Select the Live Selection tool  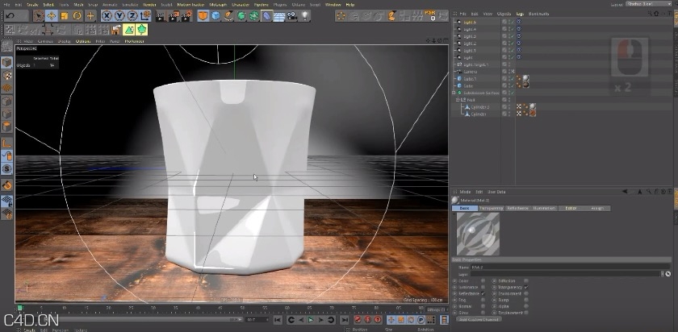click(39, 16)
